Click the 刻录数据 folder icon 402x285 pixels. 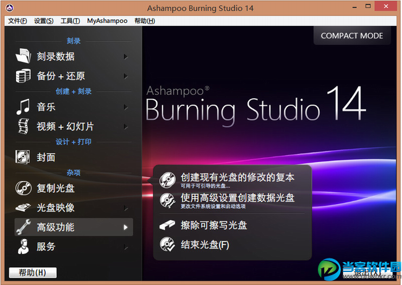click(x=24, y=56)
